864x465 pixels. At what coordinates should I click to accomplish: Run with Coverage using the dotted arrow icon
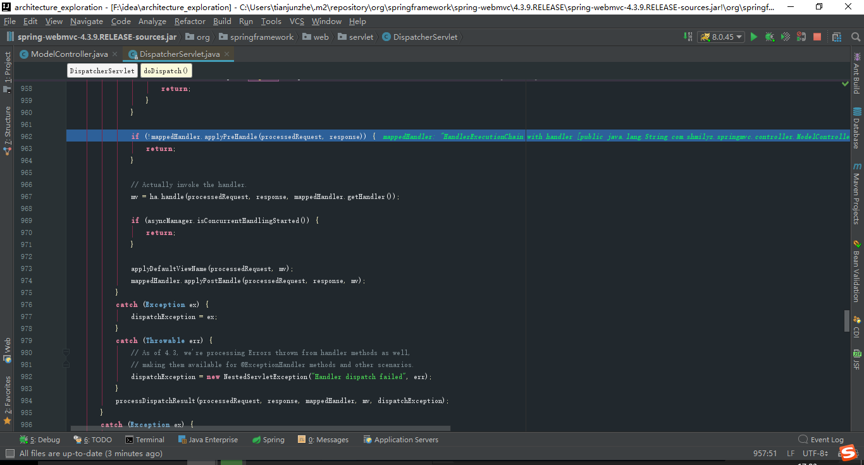coord(785,37)
